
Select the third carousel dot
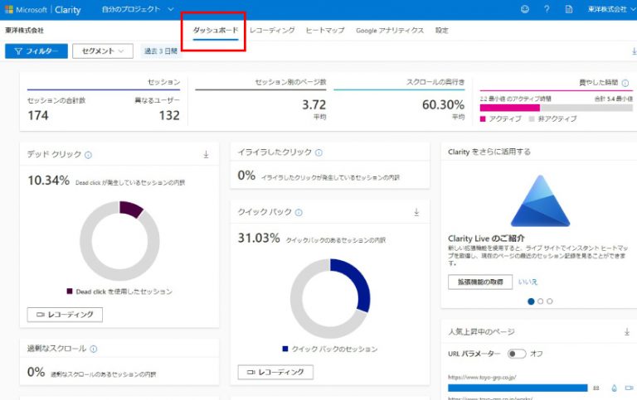click(550, 301)
